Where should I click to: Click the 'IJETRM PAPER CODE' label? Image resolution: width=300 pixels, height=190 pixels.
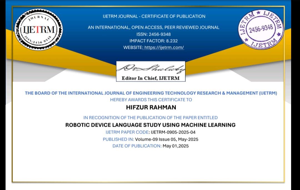pos(127,132)
